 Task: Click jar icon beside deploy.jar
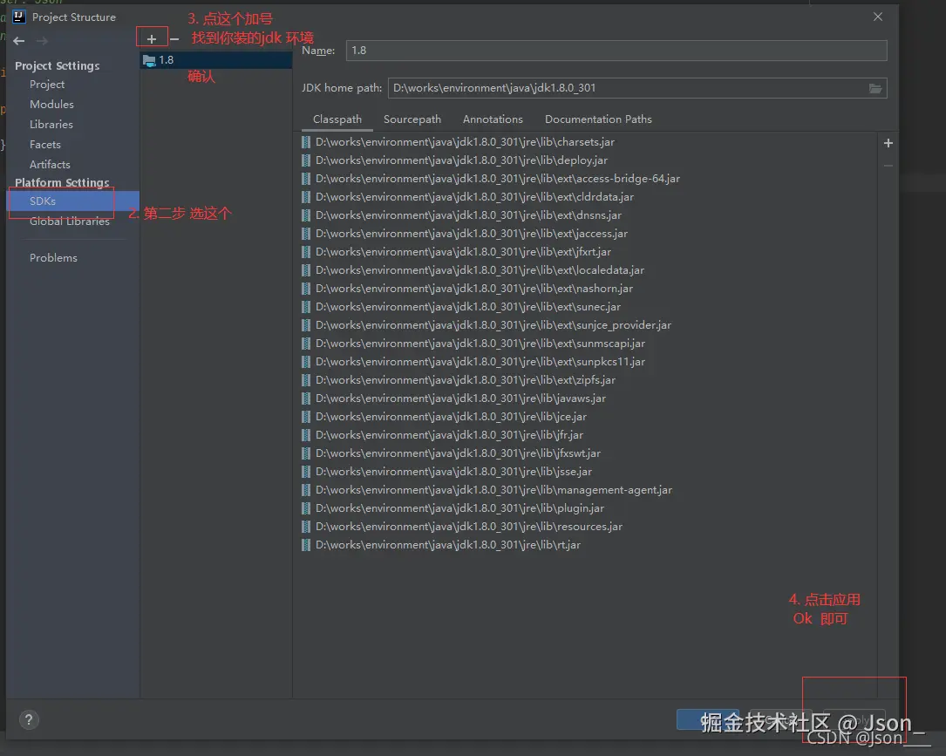pyautogui.click(x=306, y=160)
